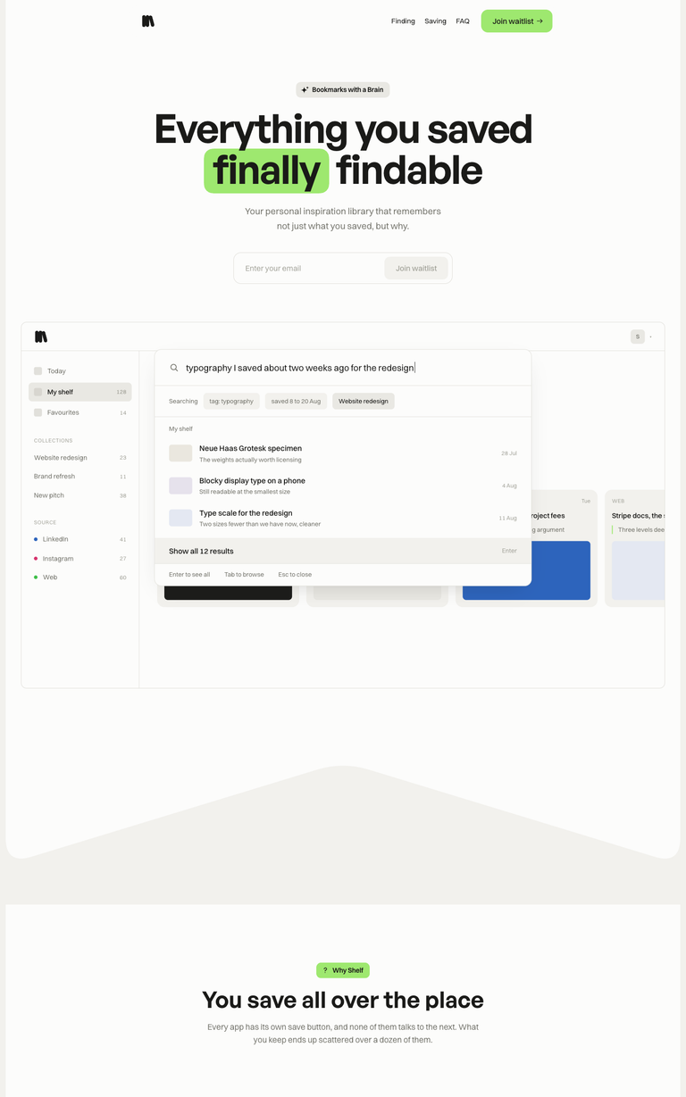Expand the account menu arrow beside avatar
Viewport: 686px width, 1097px height.
651,337
